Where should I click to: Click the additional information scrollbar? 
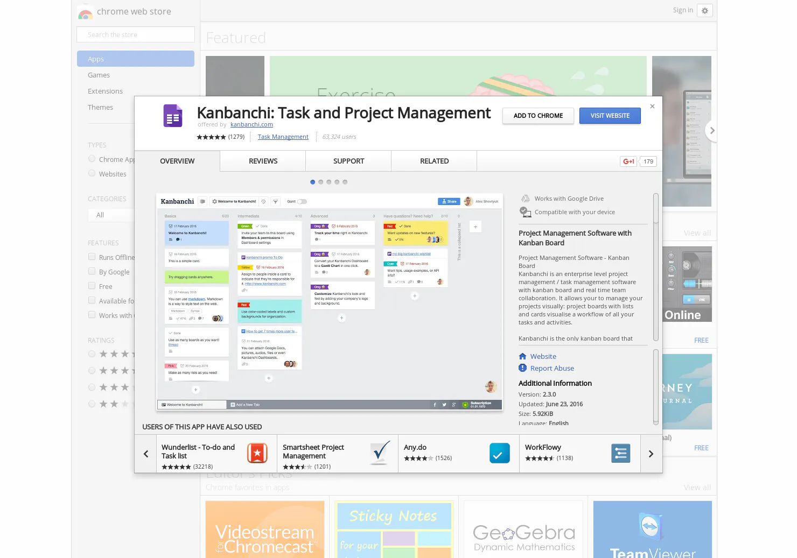click(x=655, y=387)
